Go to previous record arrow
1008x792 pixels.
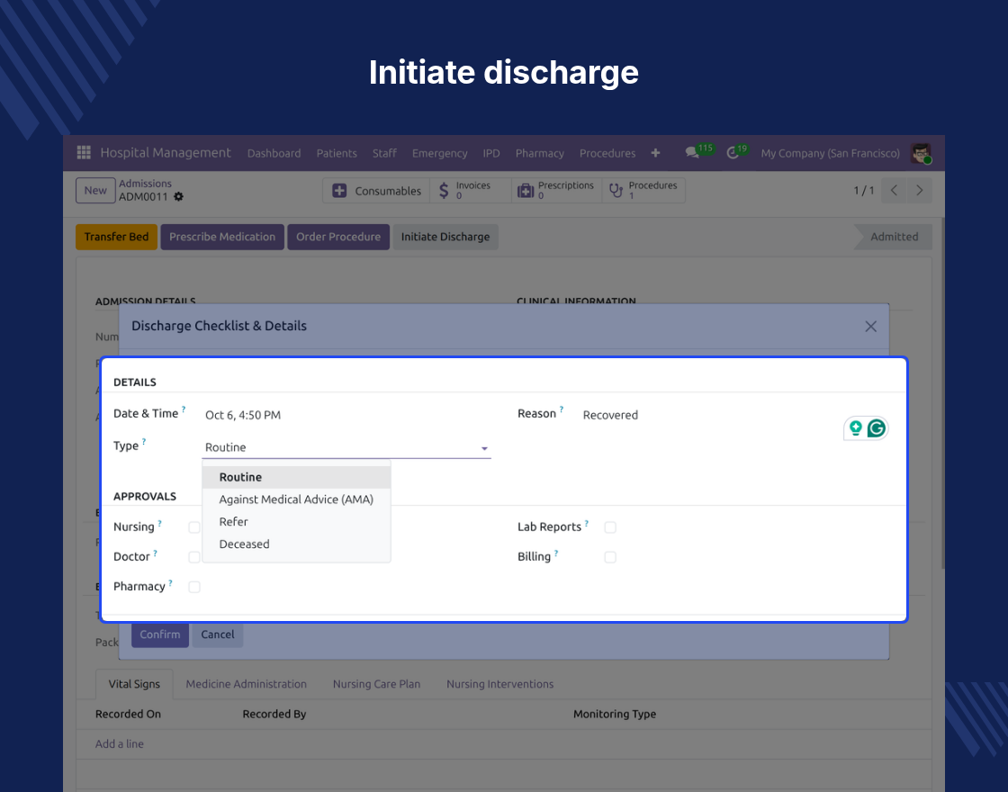coord(894,190)
